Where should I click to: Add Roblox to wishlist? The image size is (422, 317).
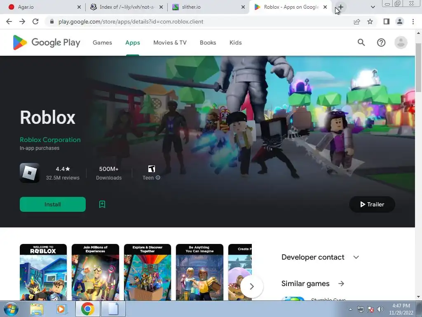coord(102,204)
